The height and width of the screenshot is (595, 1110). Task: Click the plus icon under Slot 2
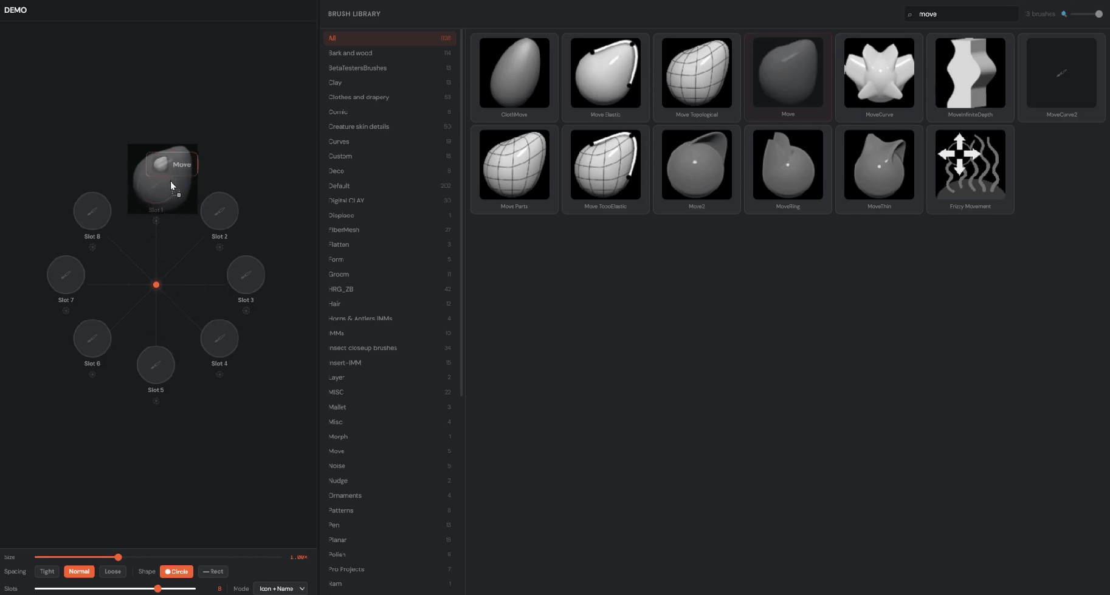pos(219,247)
